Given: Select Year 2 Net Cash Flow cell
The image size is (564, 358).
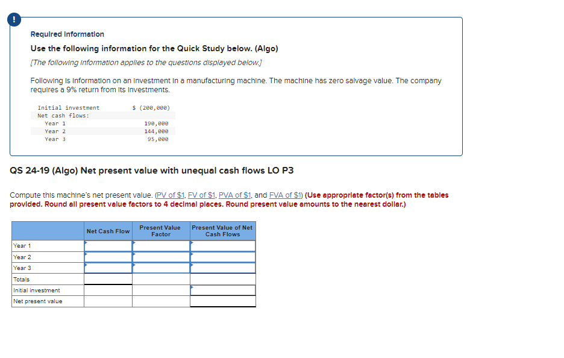Looking at the screenshot, I should point(108,257).
